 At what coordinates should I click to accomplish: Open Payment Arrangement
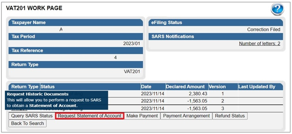tap(186, 116)
